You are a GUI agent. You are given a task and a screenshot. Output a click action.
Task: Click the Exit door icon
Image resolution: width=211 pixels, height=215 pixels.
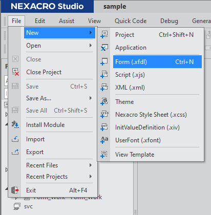click(x=15, y=190)
